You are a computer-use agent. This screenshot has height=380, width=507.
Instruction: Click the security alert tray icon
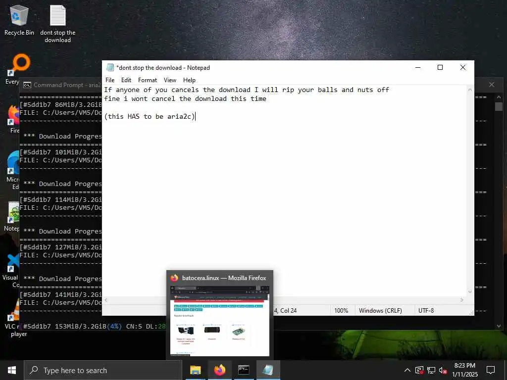tap(419, 370)
